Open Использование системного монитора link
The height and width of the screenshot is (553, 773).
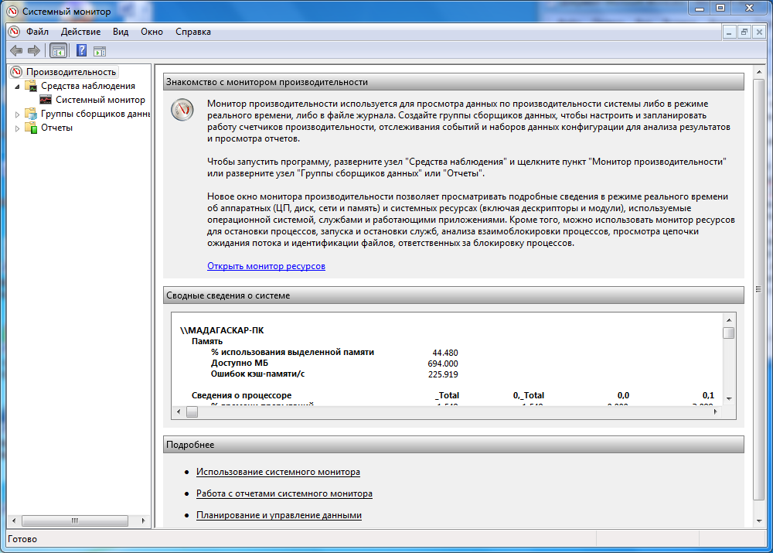(278, 472)
